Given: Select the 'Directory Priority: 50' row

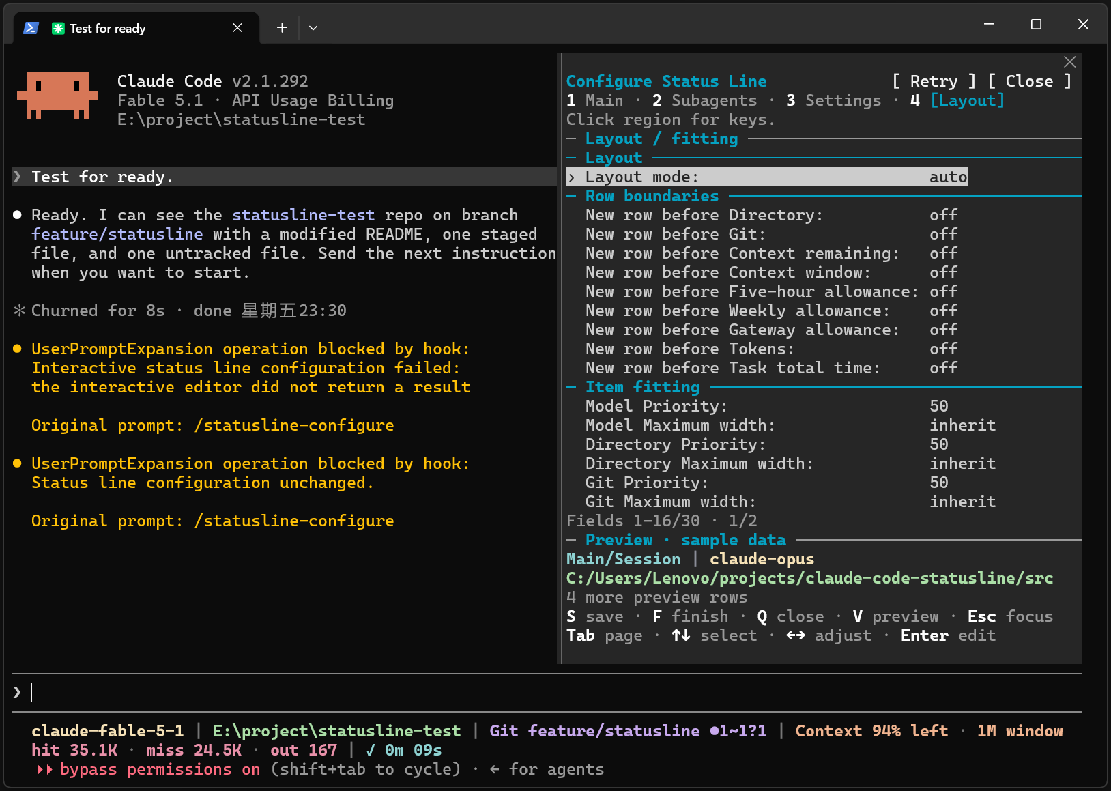Looking at the screenshot, I should coord(767,444).
